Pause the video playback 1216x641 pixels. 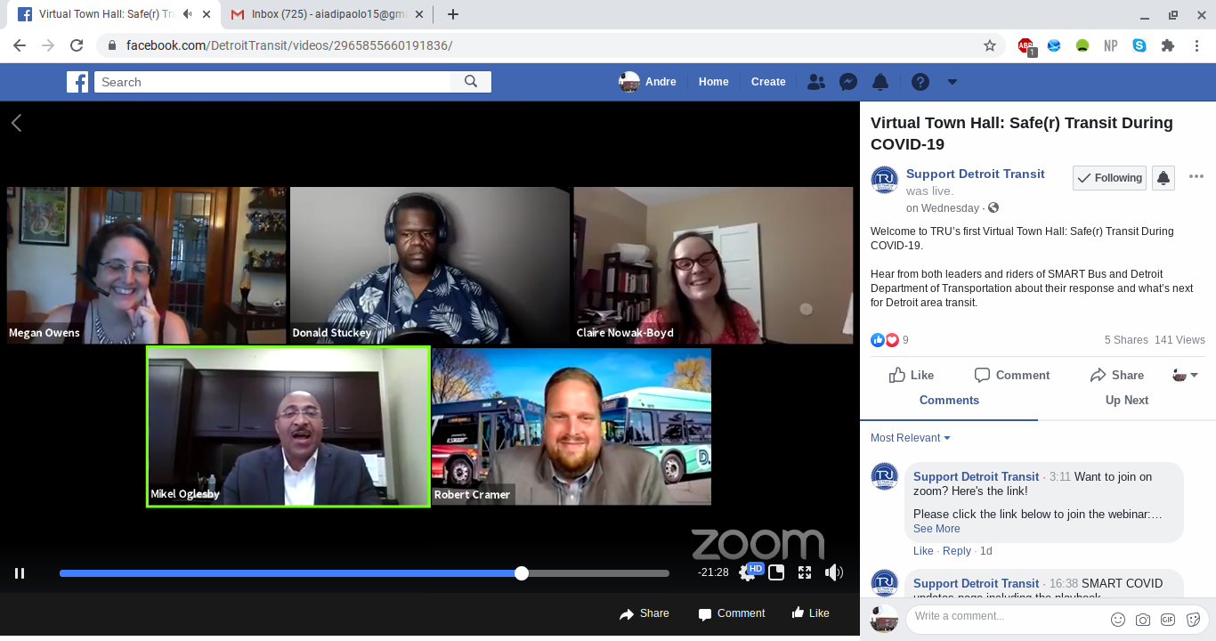(x=20, y=573)
